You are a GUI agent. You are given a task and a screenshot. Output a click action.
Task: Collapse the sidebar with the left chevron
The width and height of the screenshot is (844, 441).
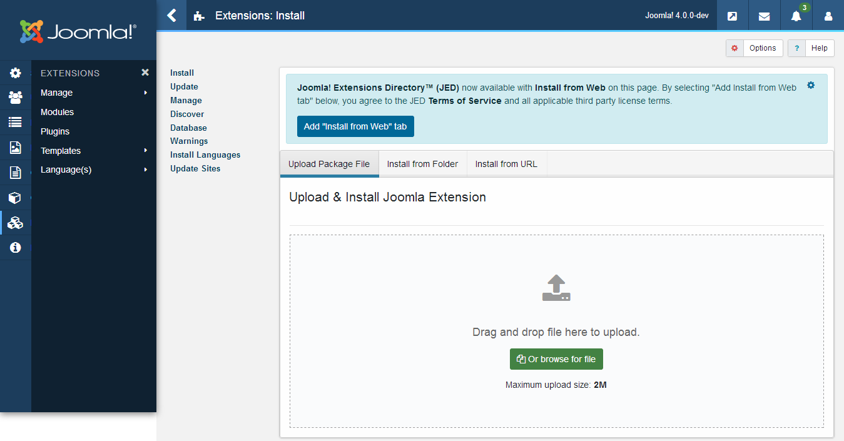tap(171, 15)
